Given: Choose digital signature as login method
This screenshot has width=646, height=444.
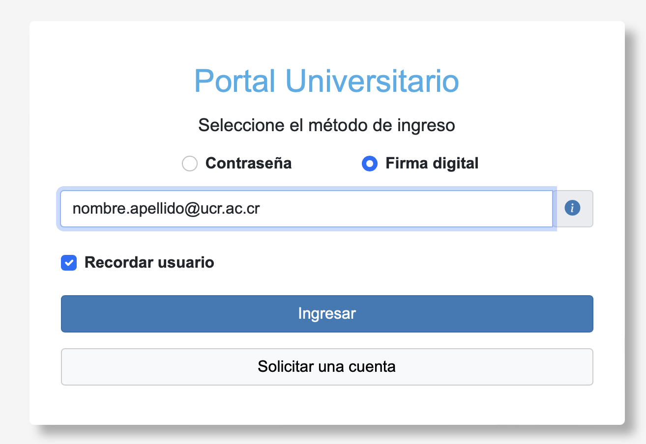Looking at the screenshot, I should click(370, 164).
